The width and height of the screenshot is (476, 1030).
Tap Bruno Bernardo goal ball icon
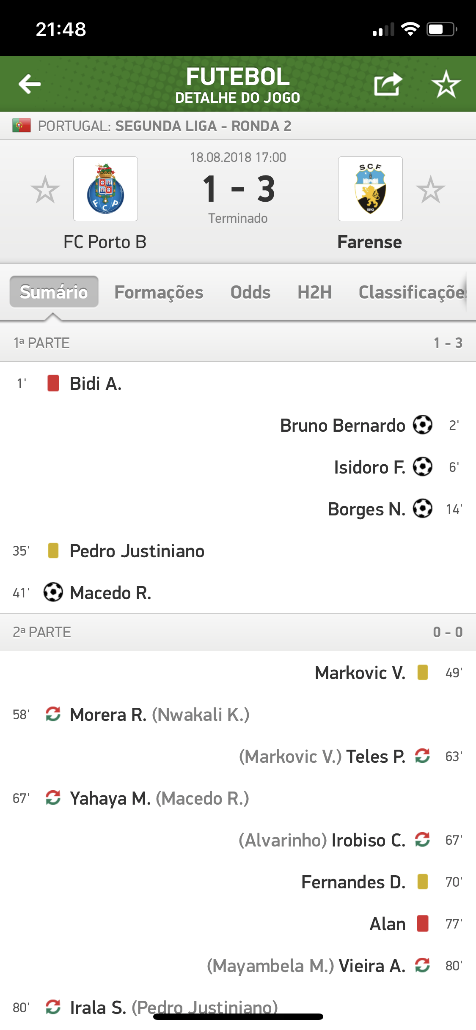423,425
